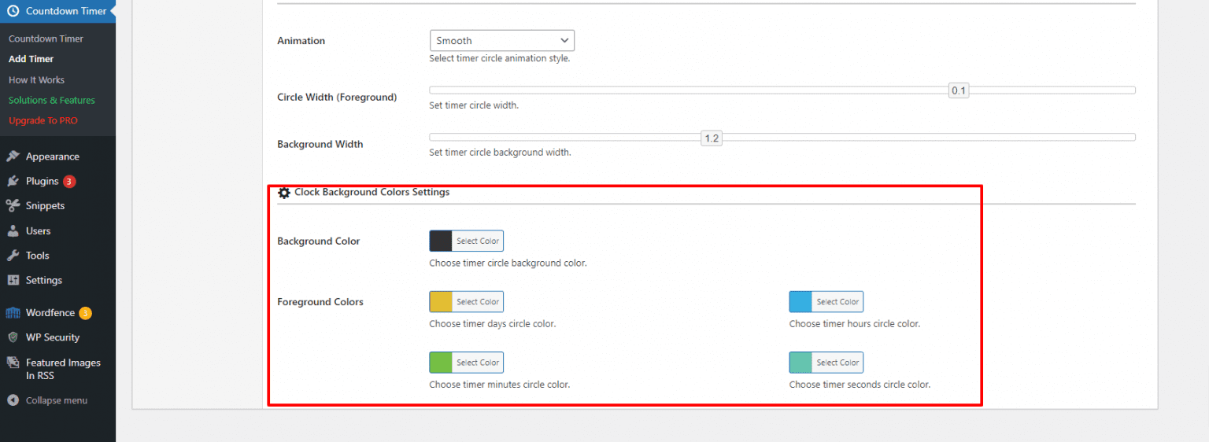This screenshot has height=442, width=1209.
Task: Click 'Choose timer seconds circle color.' text
Action: point(860,385)
